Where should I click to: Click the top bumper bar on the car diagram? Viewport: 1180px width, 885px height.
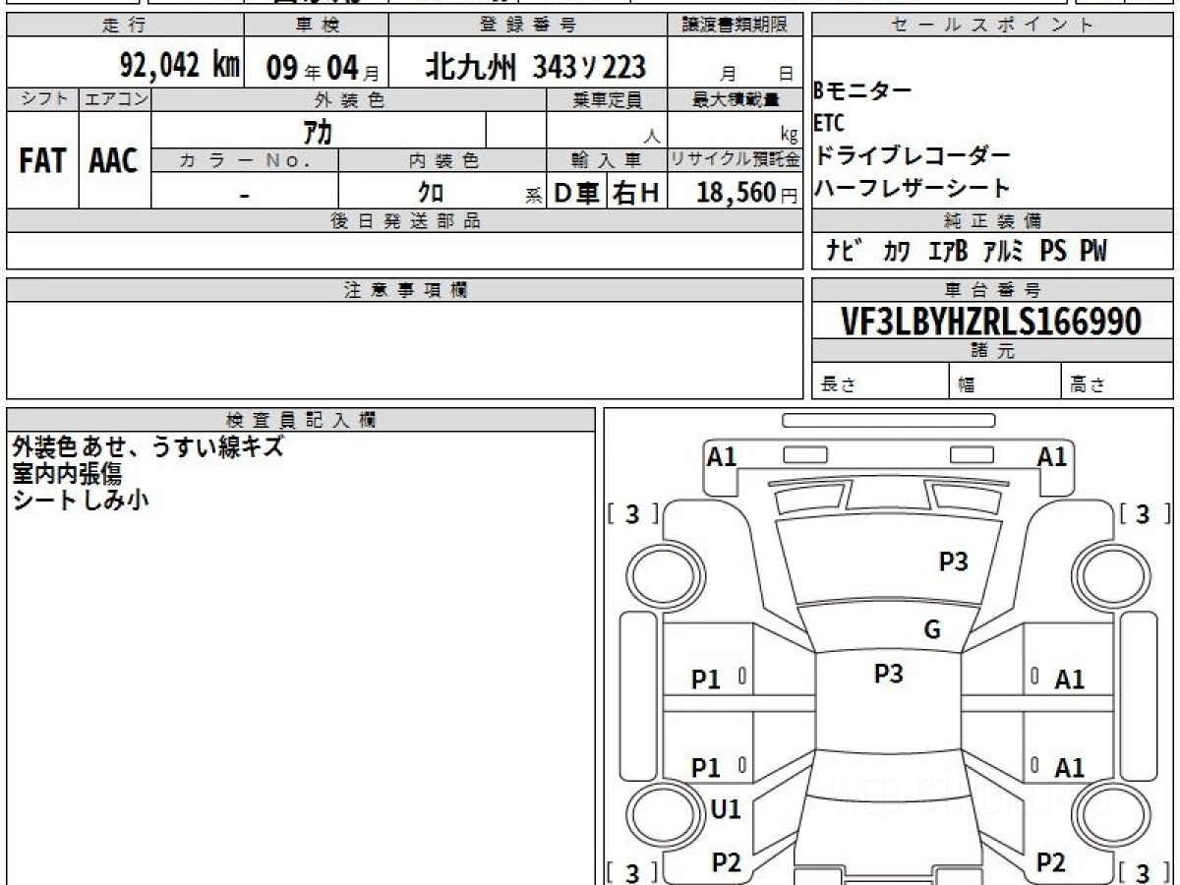pos(888,420)
